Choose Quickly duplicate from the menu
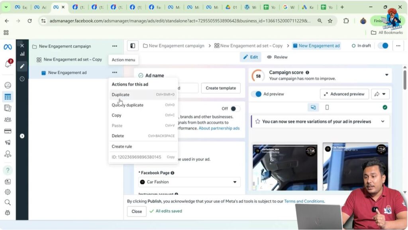Viewport: 408px width, 230px height. click(143, 105)
